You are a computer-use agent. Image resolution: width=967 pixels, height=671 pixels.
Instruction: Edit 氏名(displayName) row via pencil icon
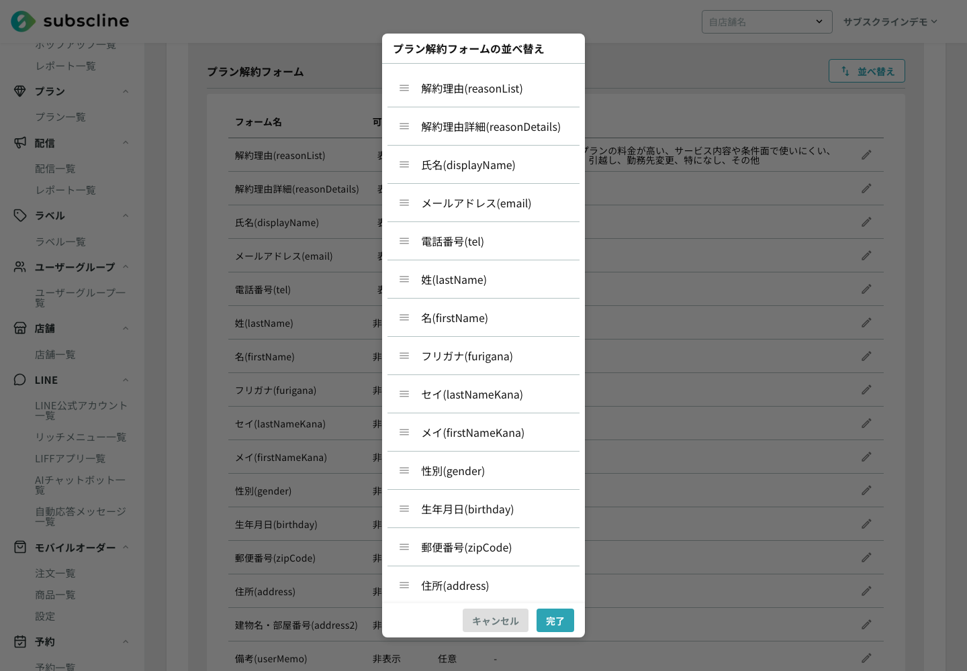[866, 222]
